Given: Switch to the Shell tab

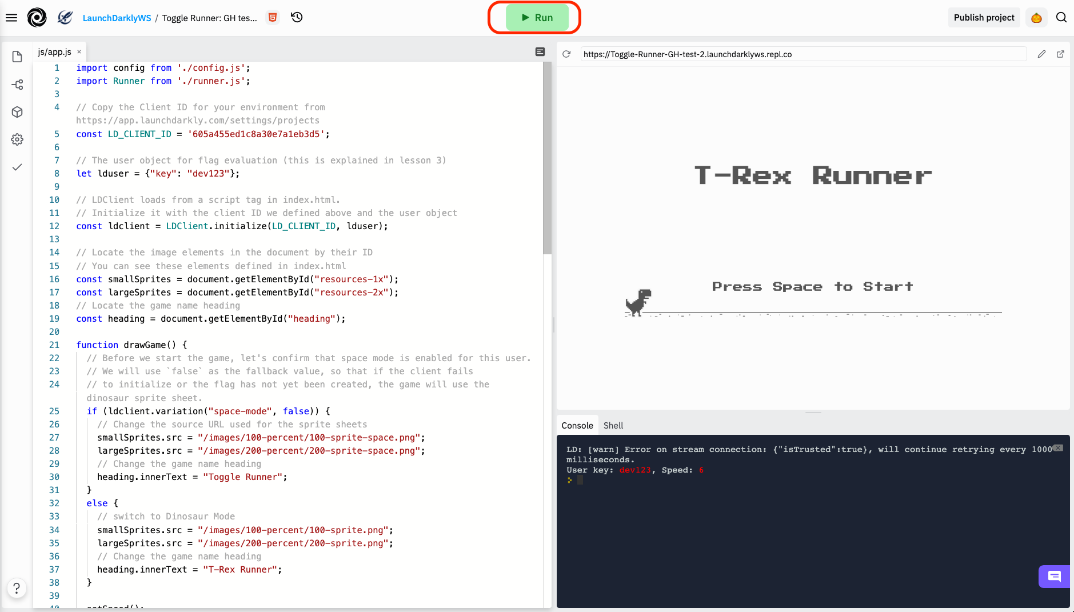Looking at the screenshot, I should (613, 425).
